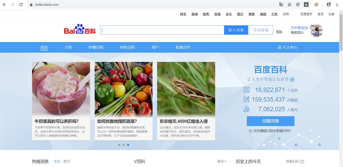343x167 pixels.
Task: Click the dark download icon in the toolbar
Action: point(306,4)
